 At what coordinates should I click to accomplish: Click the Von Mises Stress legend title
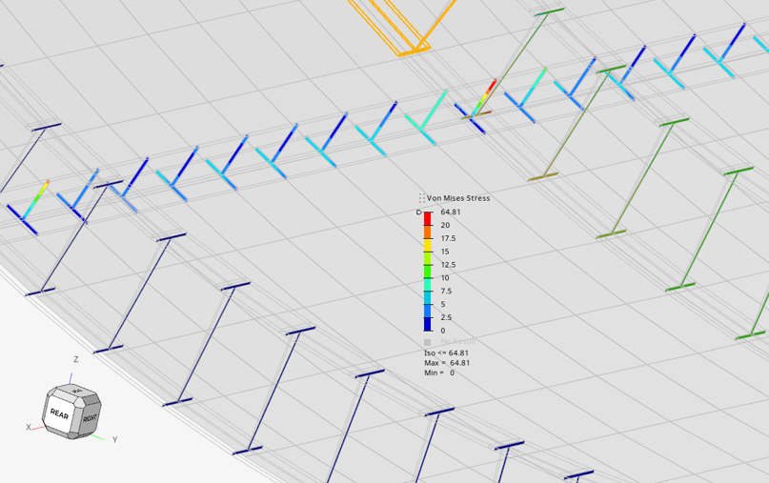click(x=458, y=198)
